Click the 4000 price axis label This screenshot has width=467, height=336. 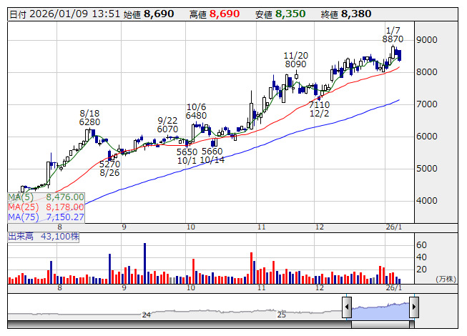coord(427,201)
